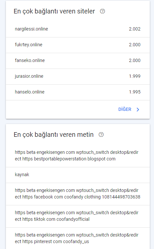
Task: Open the fanseko.online site entry
Action: (x=78, y=61)
